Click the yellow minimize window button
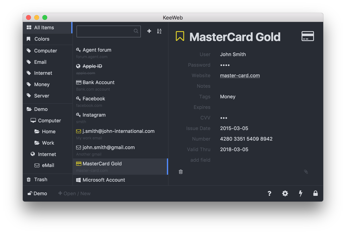This screenshot has height=234, width=346. click(37, 18)
